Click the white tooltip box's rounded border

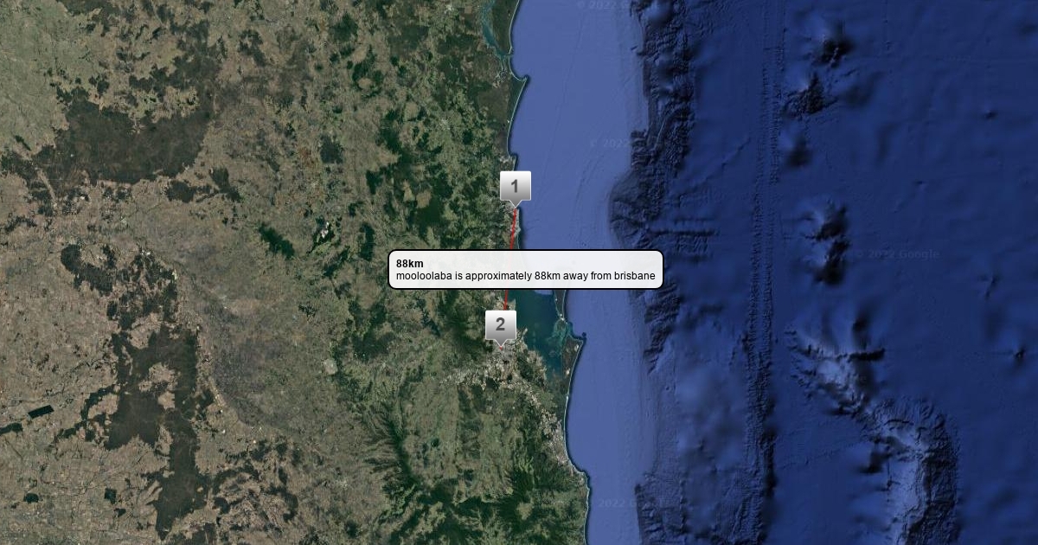tap(661, 269)
